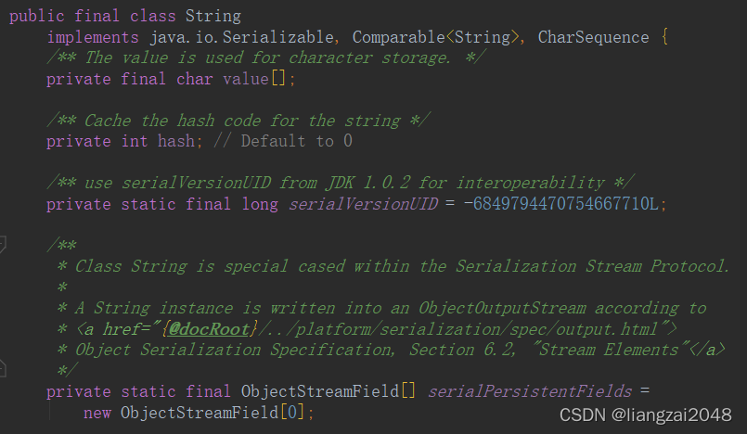Click the -6849794470754667710L number literal
Viewport: 747px width, 434px height.
561,204
